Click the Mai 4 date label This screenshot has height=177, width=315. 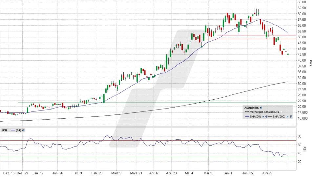pos(189,173)
